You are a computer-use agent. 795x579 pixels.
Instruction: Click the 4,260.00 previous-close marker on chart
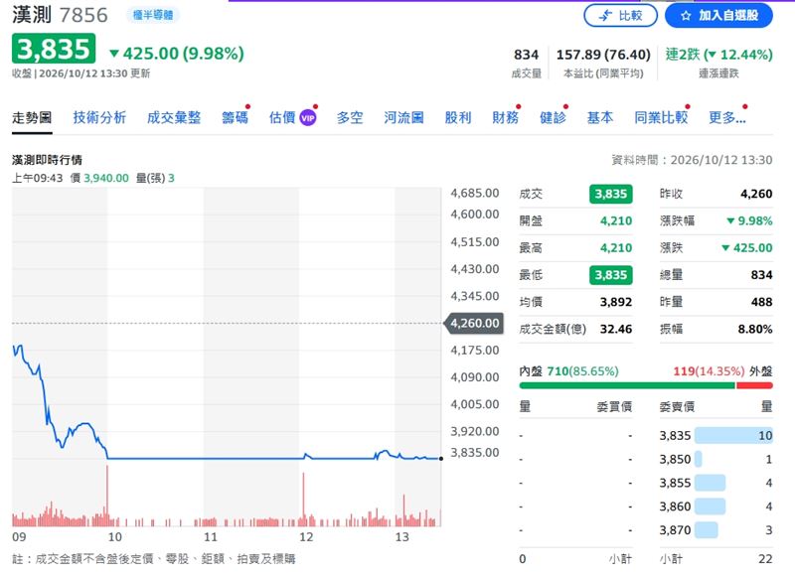[474, 323]
